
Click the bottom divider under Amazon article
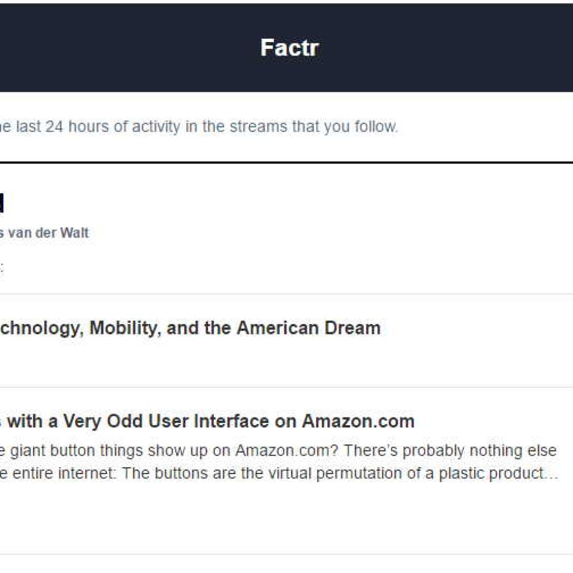286,555
